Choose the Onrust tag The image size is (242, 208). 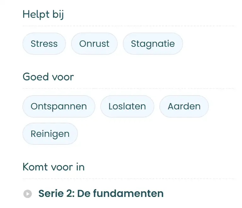pyautogui.click(x=94, y=44)
